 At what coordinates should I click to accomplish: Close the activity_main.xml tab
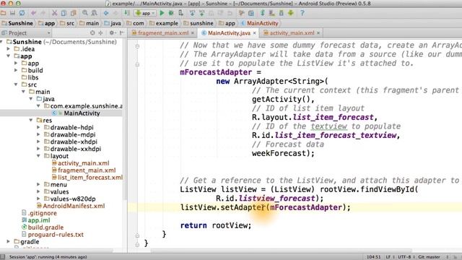(x=318, y=33)
